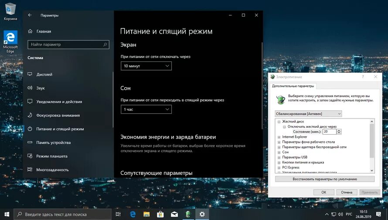388x220 pixels.
Task: Open Главная home page in Settings
Action: (x=40, y=31)
